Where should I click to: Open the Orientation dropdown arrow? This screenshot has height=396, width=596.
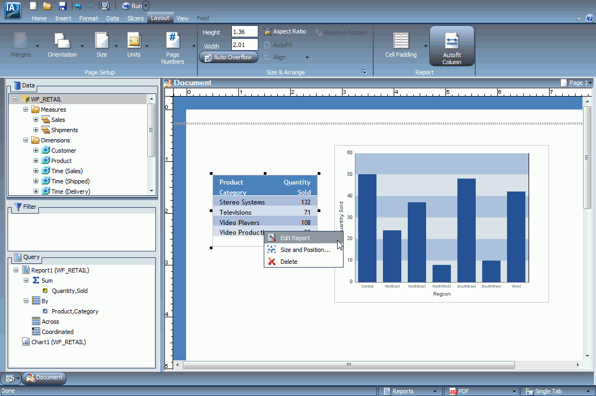tap(82, 46)
